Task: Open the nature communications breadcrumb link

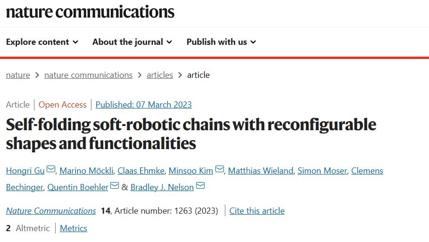Action: (88, 75)
